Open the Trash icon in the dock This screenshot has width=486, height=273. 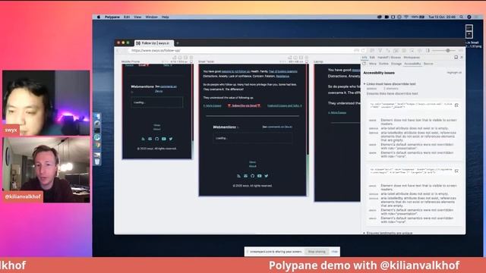click(x=97, y=162)
